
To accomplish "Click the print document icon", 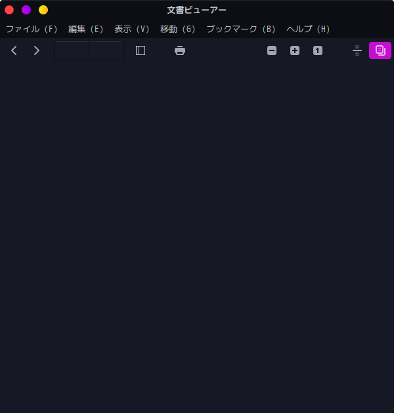I will (x=180, y=50).
